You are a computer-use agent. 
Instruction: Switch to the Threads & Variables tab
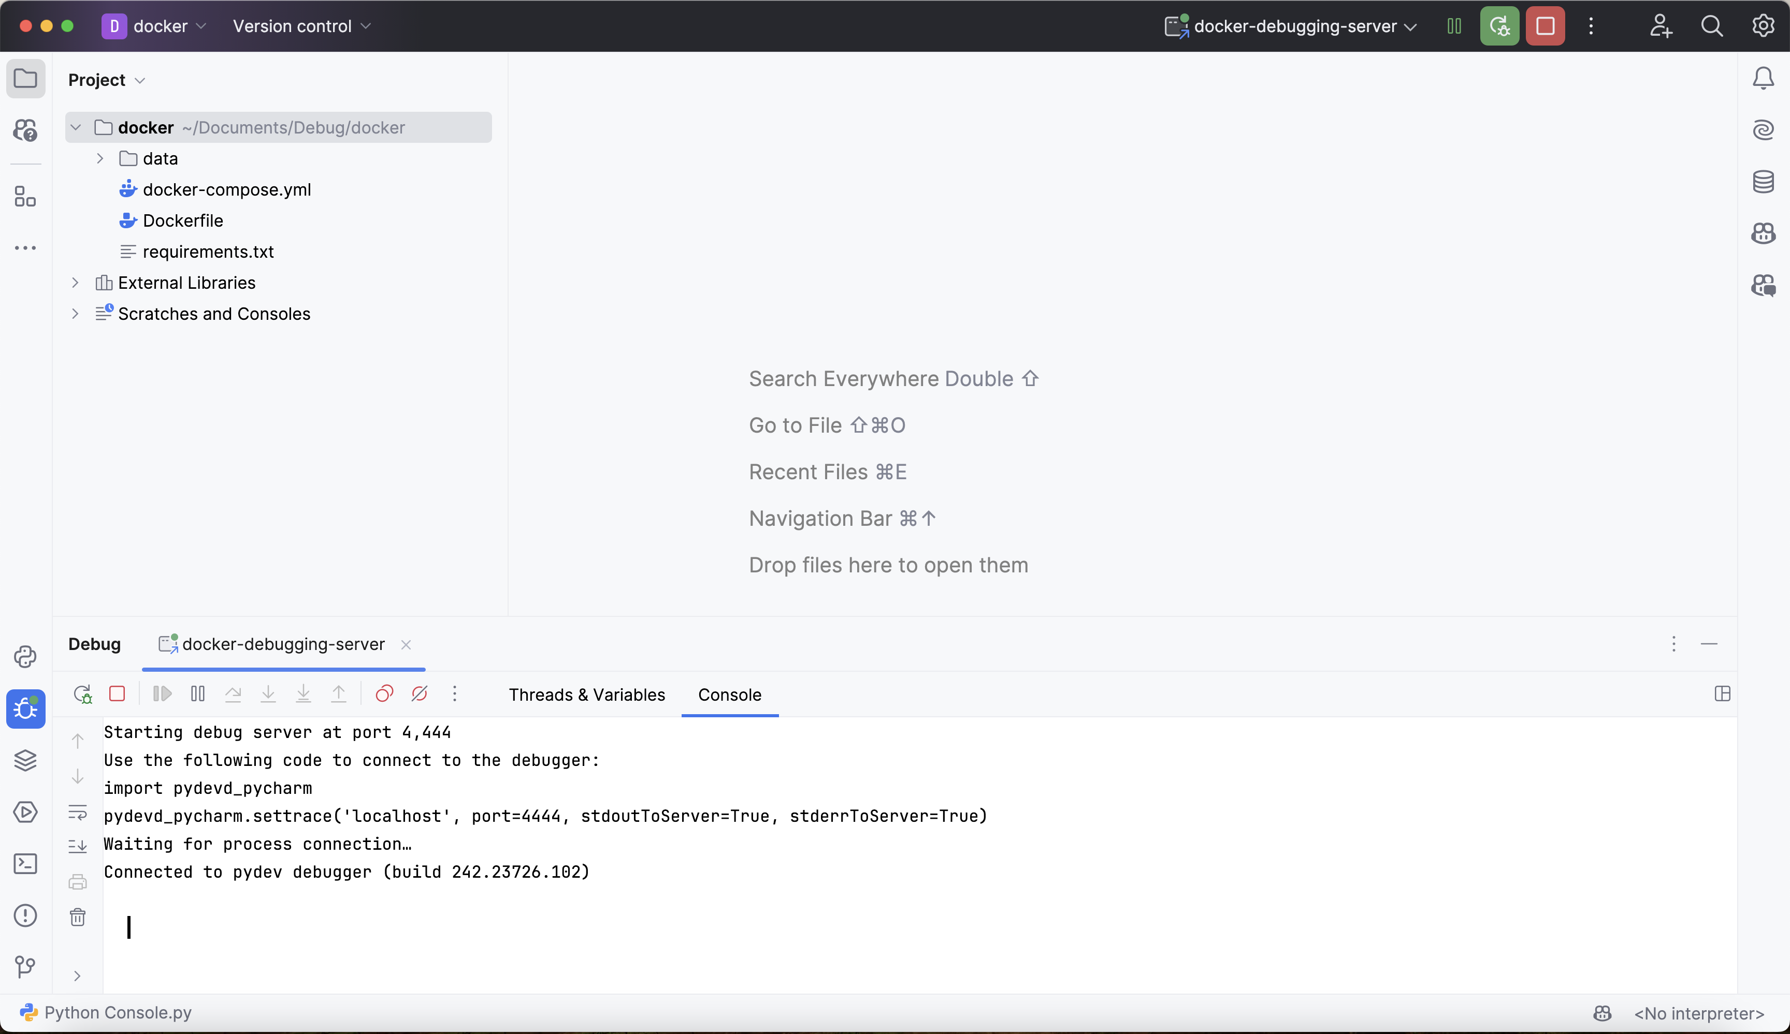587,694
